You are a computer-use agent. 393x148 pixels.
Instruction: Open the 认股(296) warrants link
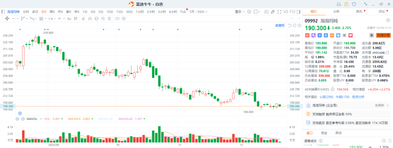point(326,97)
